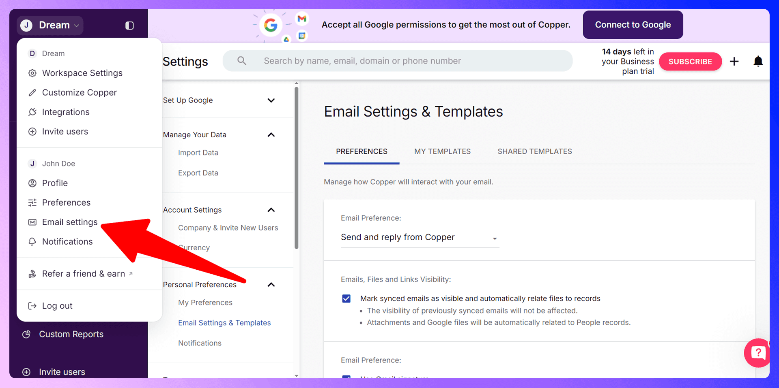
Task: Switch to the Preferences tab
Action: [362, 151]
